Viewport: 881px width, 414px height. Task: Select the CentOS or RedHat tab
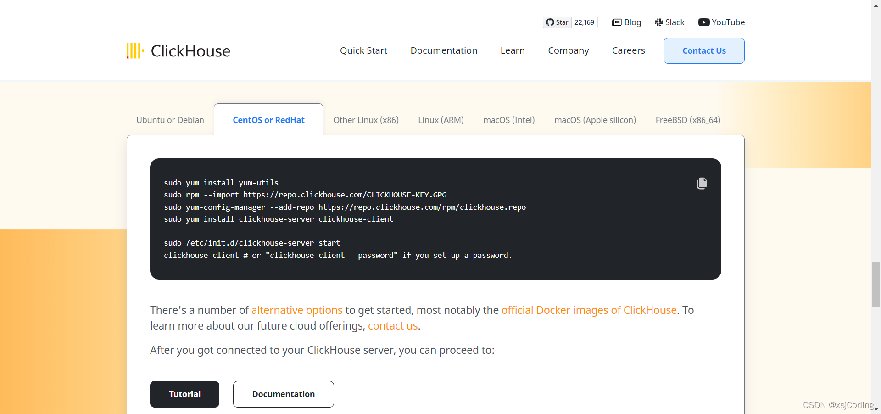[268, 120]
